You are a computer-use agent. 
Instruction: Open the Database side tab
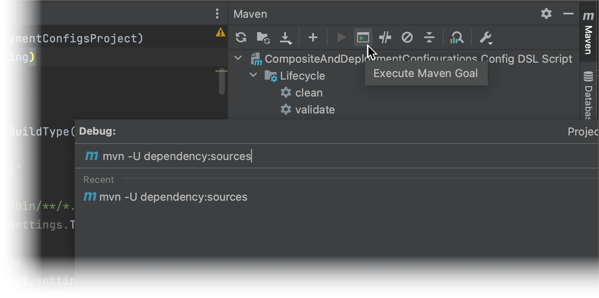click(588, 95)
